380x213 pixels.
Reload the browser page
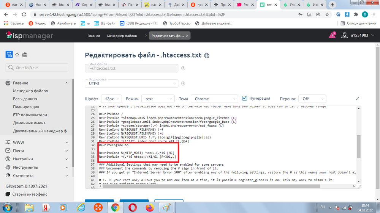tap(24, 14)
